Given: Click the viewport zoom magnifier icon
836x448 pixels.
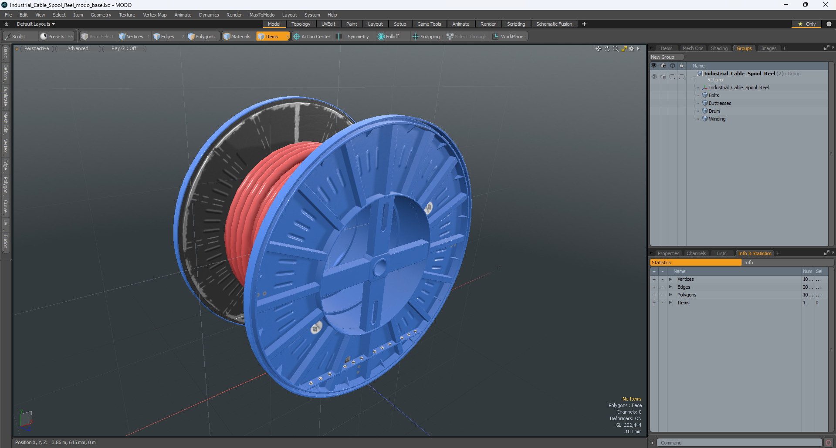Looking at the screenshot, I should pos(616,49).
